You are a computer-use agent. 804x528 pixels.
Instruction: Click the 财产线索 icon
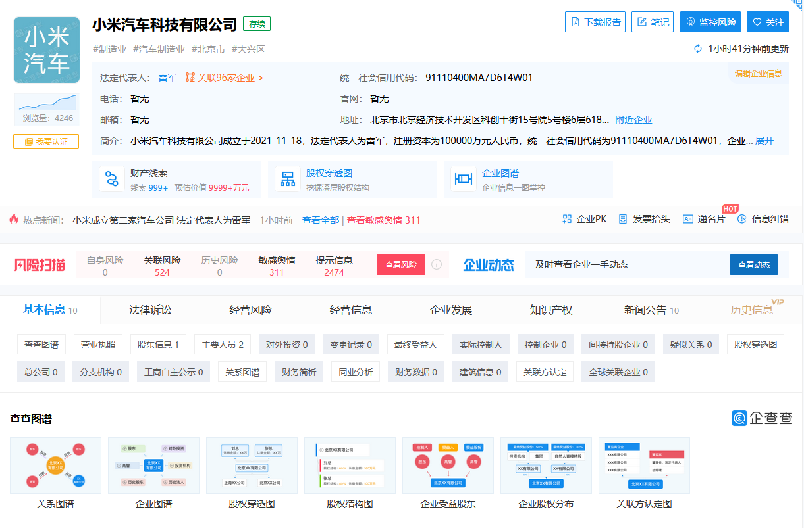click(111, 180)
